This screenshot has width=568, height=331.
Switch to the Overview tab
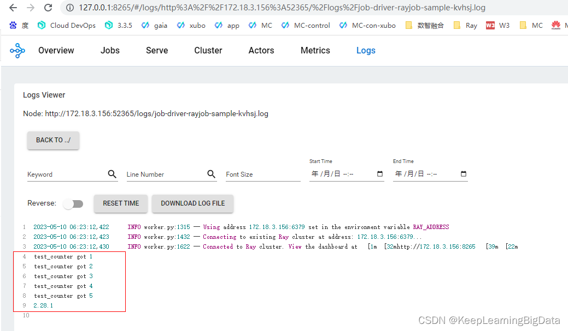56,50
